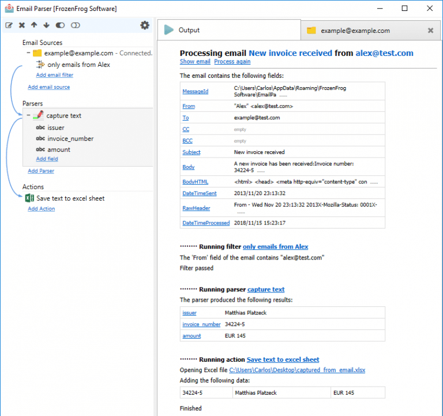Click the Process again link

[232, 62]
